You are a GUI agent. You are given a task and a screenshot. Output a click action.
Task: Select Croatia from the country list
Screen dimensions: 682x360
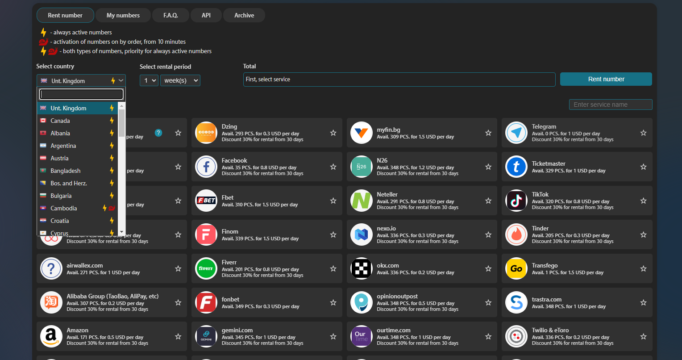point(77,221)
